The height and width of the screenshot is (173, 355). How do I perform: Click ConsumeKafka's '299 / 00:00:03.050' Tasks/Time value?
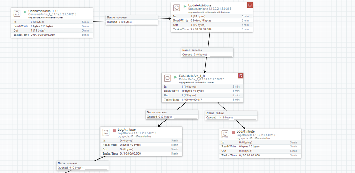(43, 35)
